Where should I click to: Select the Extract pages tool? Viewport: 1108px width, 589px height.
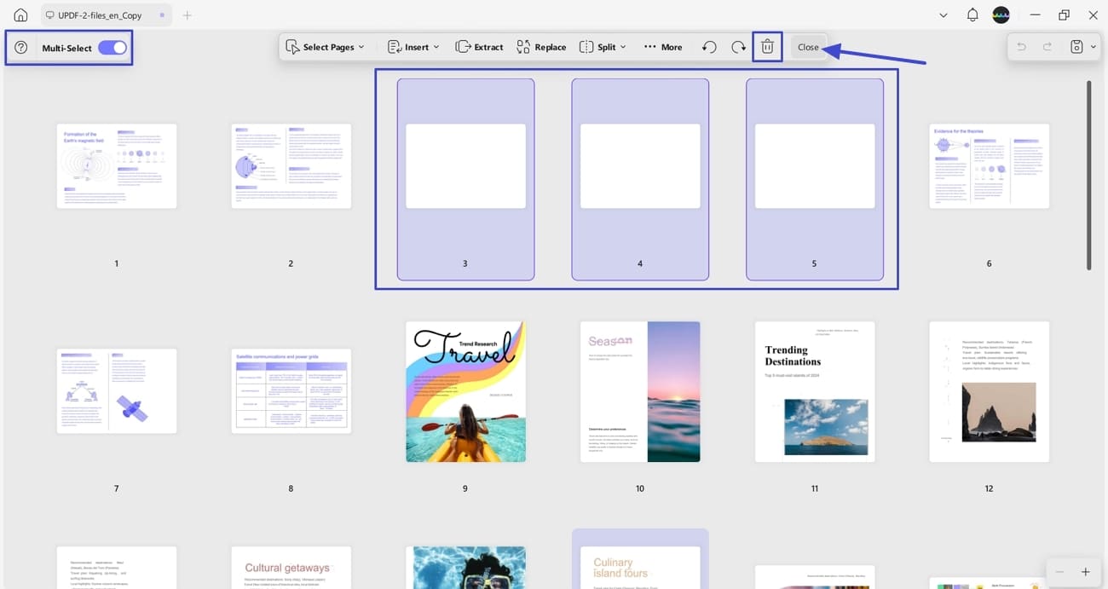[x=479, y=47]
